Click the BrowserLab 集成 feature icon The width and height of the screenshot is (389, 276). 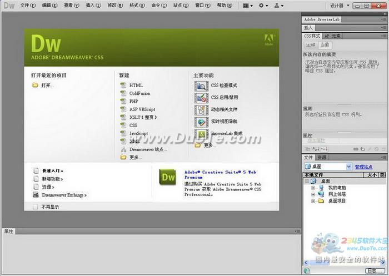coord(201,134)
